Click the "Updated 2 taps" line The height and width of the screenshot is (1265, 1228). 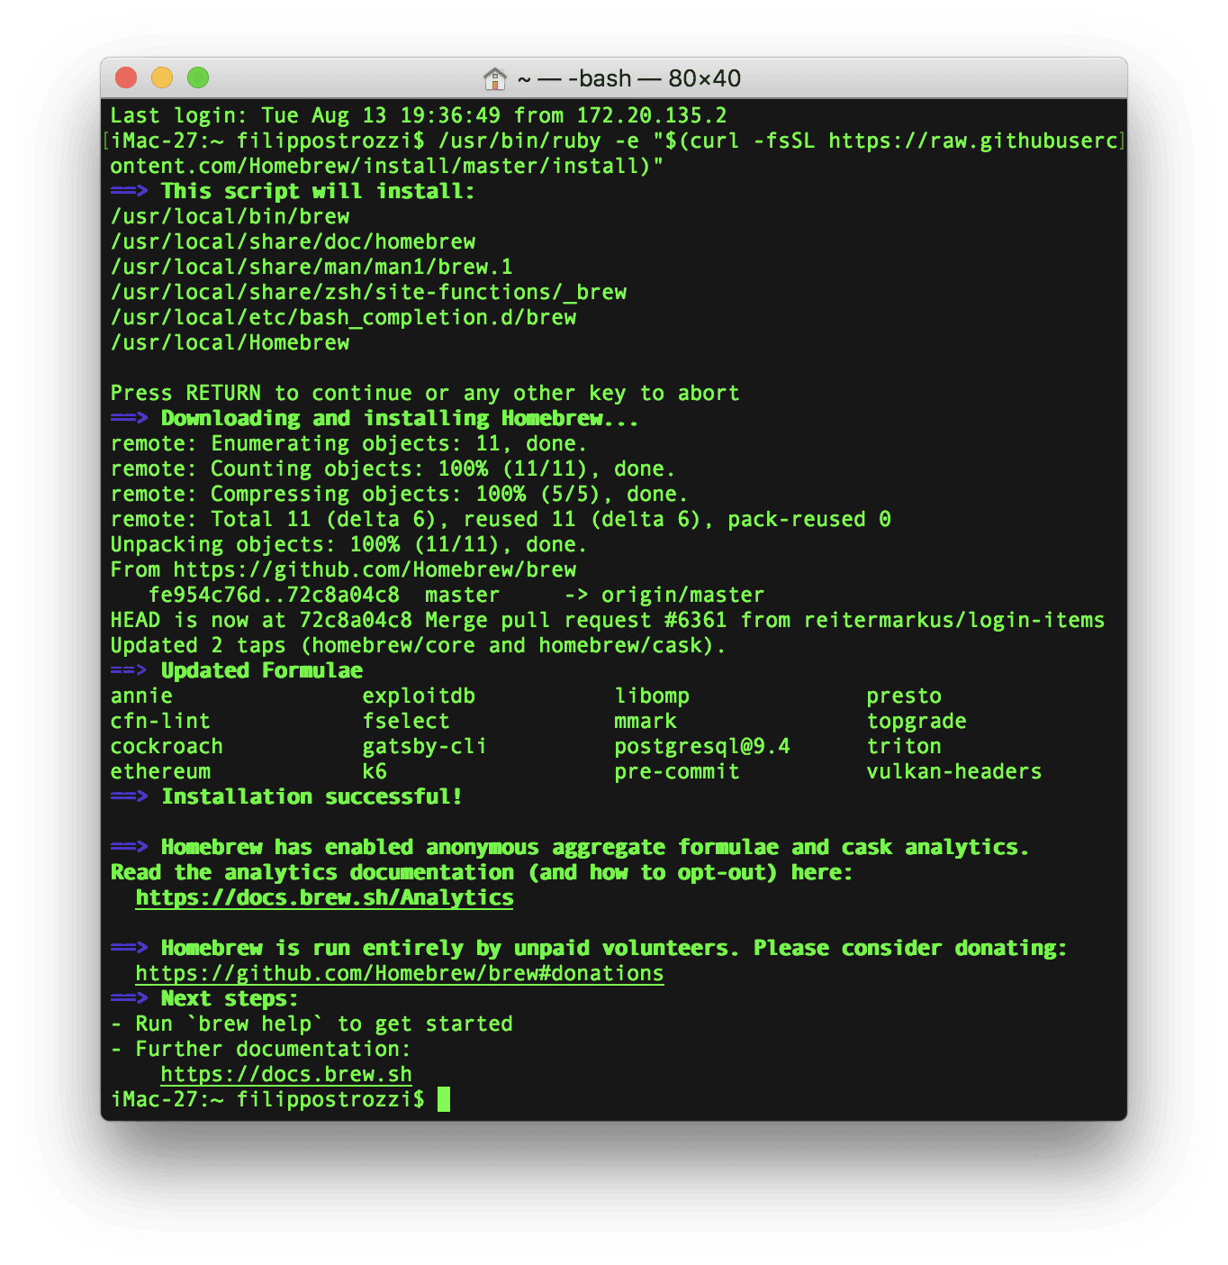coord(419,646)
